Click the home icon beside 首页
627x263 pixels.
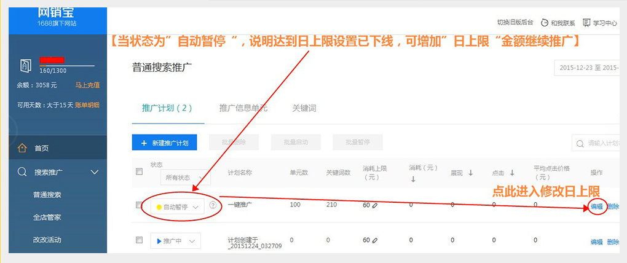(23, 148)
